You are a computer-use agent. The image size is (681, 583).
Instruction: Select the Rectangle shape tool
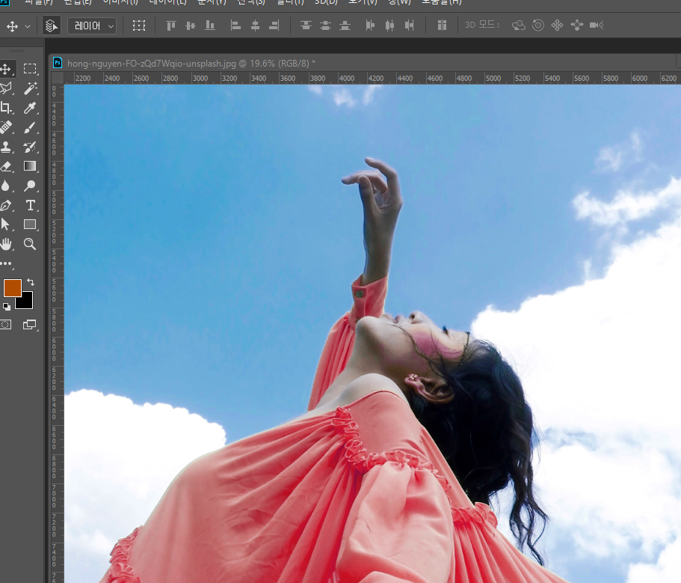30,225
